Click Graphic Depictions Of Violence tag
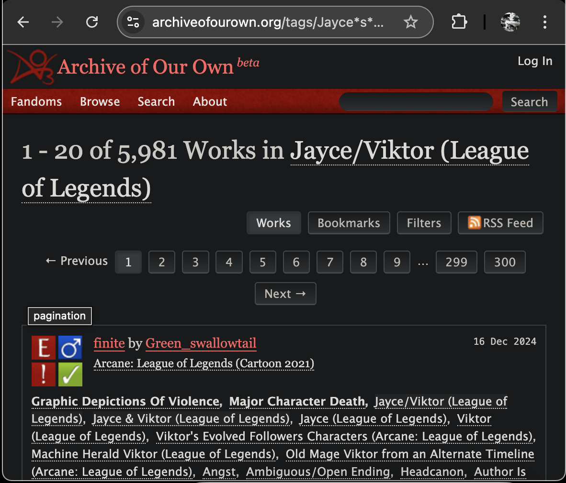Screen dimensions: 566x483 (x=126, y=402)
